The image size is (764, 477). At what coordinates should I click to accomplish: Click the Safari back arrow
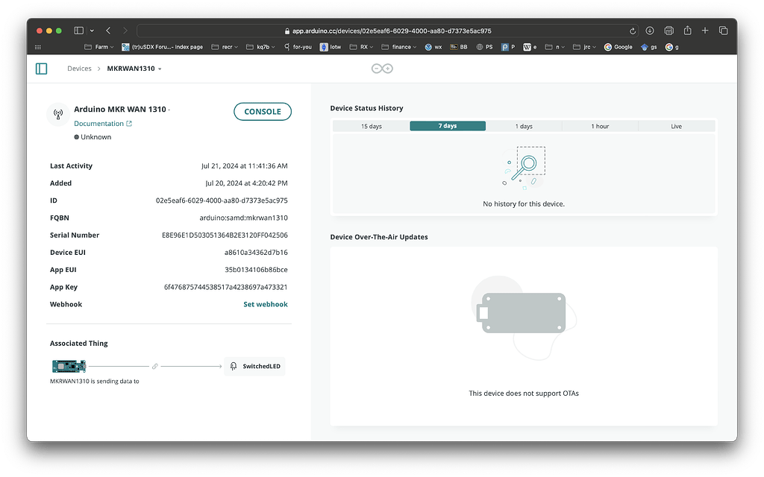click(108, 31)
